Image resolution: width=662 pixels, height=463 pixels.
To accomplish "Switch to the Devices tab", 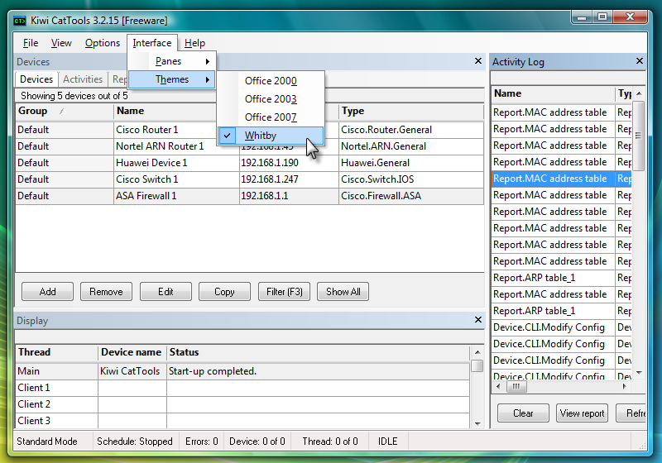I will [36, 79].
